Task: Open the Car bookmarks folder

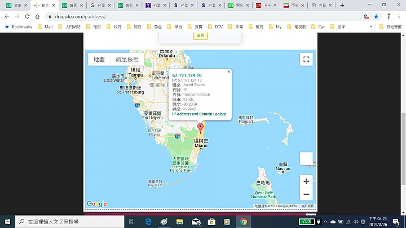Action: (x=318, y=26)
